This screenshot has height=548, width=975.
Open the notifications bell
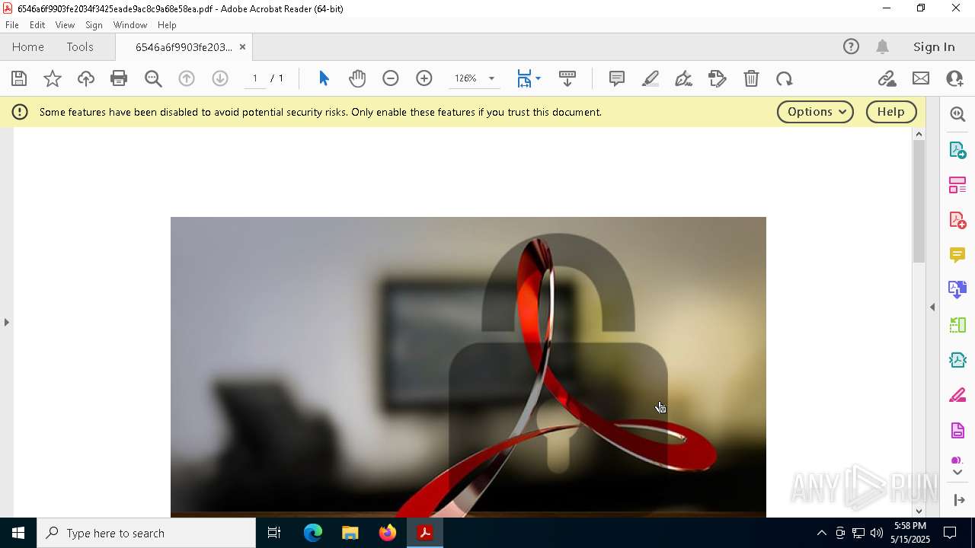point(882,47)
